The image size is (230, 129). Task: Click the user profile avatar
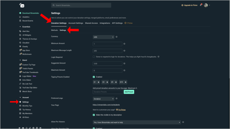[206, 5]
